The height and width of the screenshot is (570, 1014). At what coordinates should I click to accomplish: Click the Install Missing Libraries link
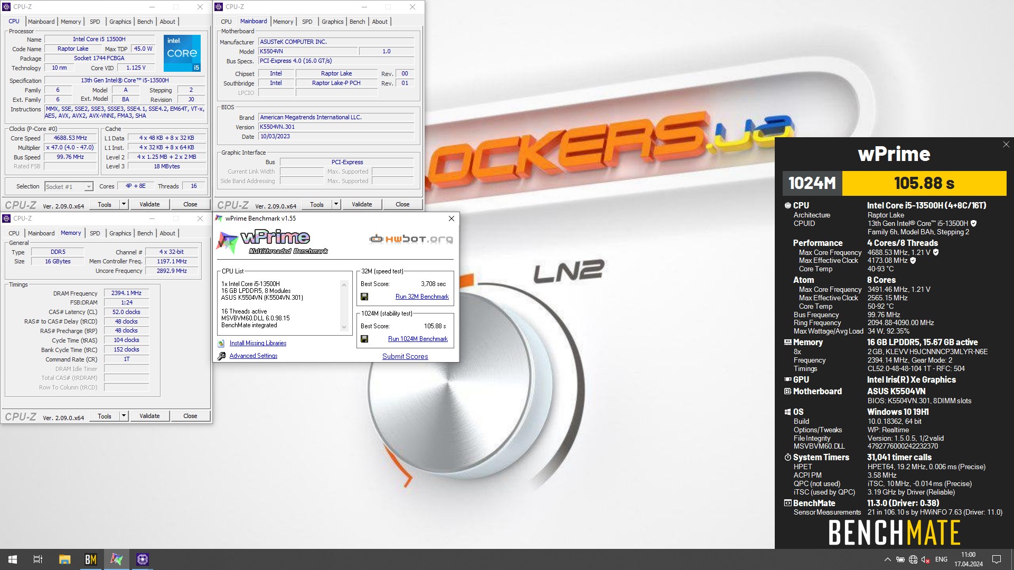click(x=258, y=343)
